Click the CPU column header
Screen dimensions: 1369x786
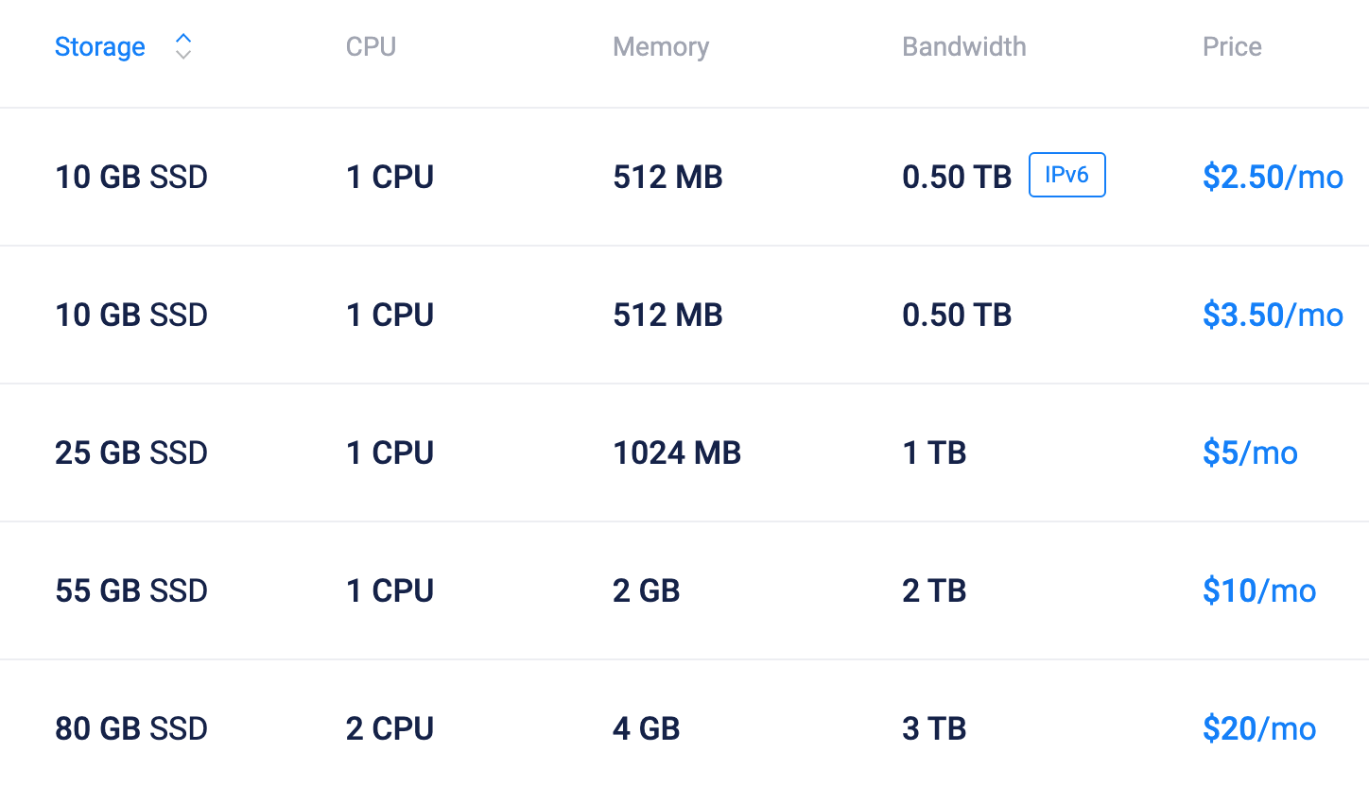tap(371, 47)
